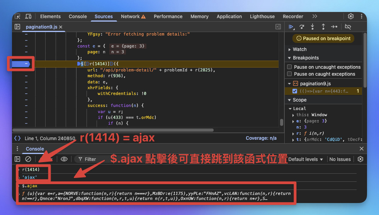Expand the e: {page: 3} variable

coord(293,121)
